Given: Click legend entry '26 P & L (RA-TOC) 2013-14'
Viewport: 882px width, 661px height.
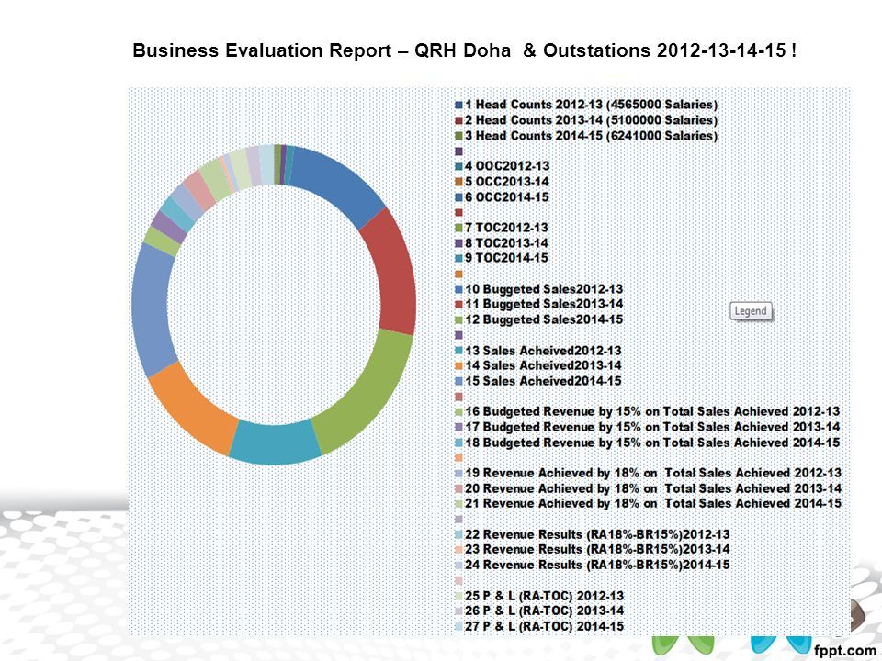Looking at the screenshot, I should 539,611.
